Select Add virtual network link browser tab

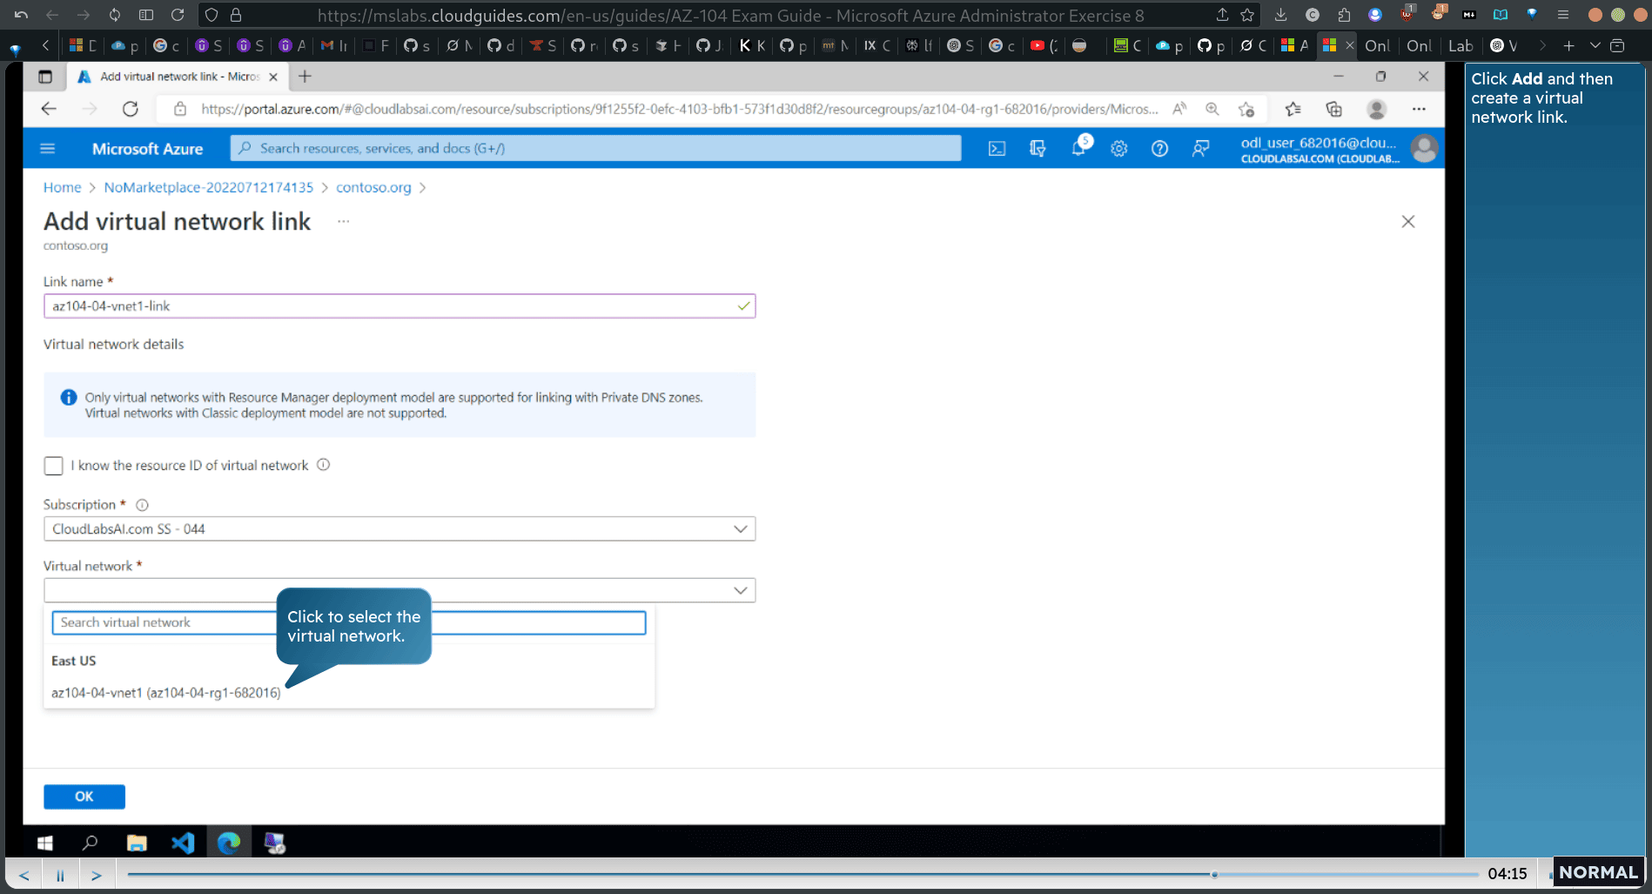click(178, 77)
